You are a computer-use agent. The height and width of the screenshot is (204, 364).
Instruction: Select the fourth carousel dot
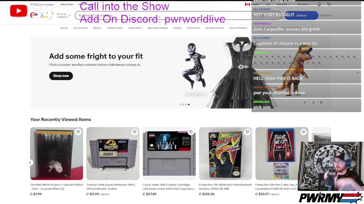[189, 105]
